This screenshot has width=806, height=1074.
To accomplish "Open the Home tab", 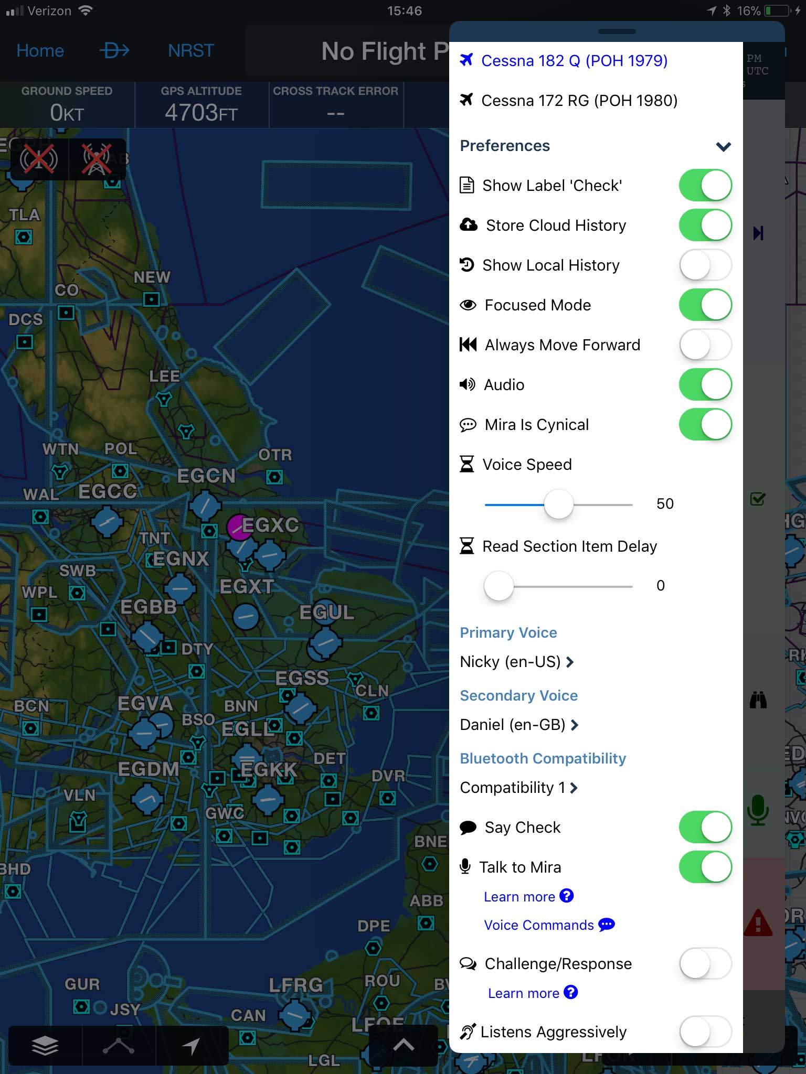I will tap(40, 51).
